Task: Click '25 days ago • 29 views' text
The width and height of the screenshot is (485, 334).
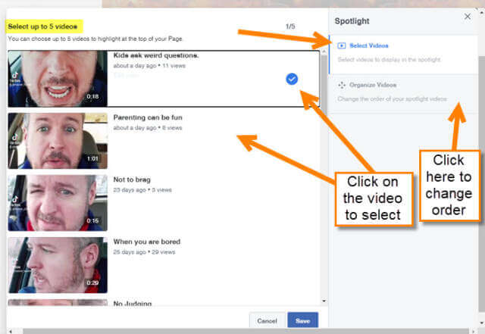Action: (144, 252)
